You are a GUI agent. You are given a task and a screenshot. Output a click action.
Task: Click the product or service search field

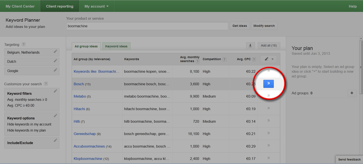(147, 26)
